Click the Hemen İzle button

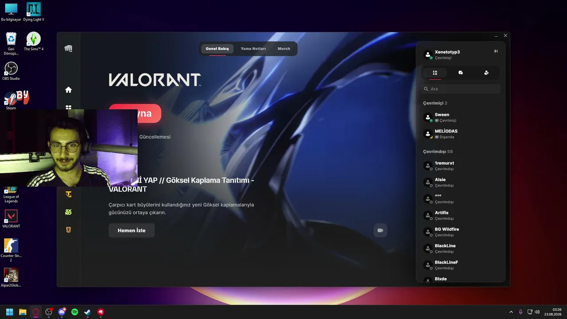132,230
